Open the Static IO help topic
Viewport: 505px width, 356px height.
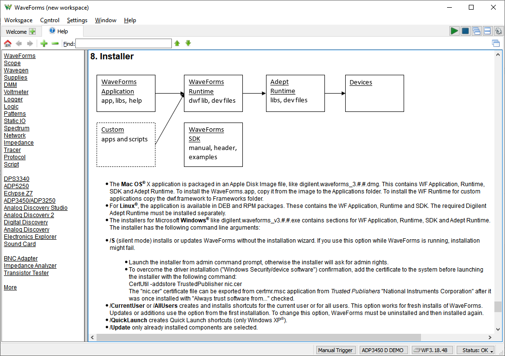pyautogui.click(x=14, y=121)
